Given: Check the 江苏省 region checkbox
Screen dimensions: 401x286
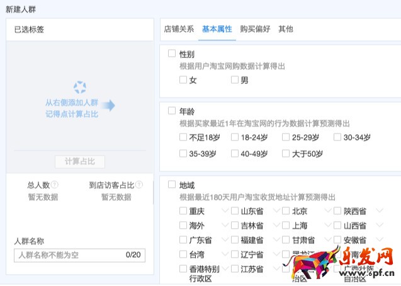Looking at the screenshot, I should tap(235, 268).
